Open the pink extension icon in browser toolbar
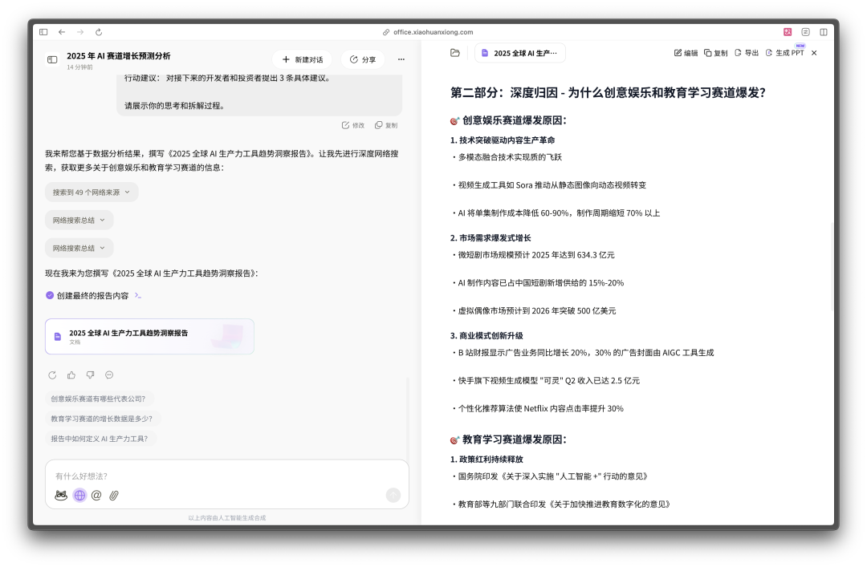This screenshot has width=867, height=567. pos(788,32)
